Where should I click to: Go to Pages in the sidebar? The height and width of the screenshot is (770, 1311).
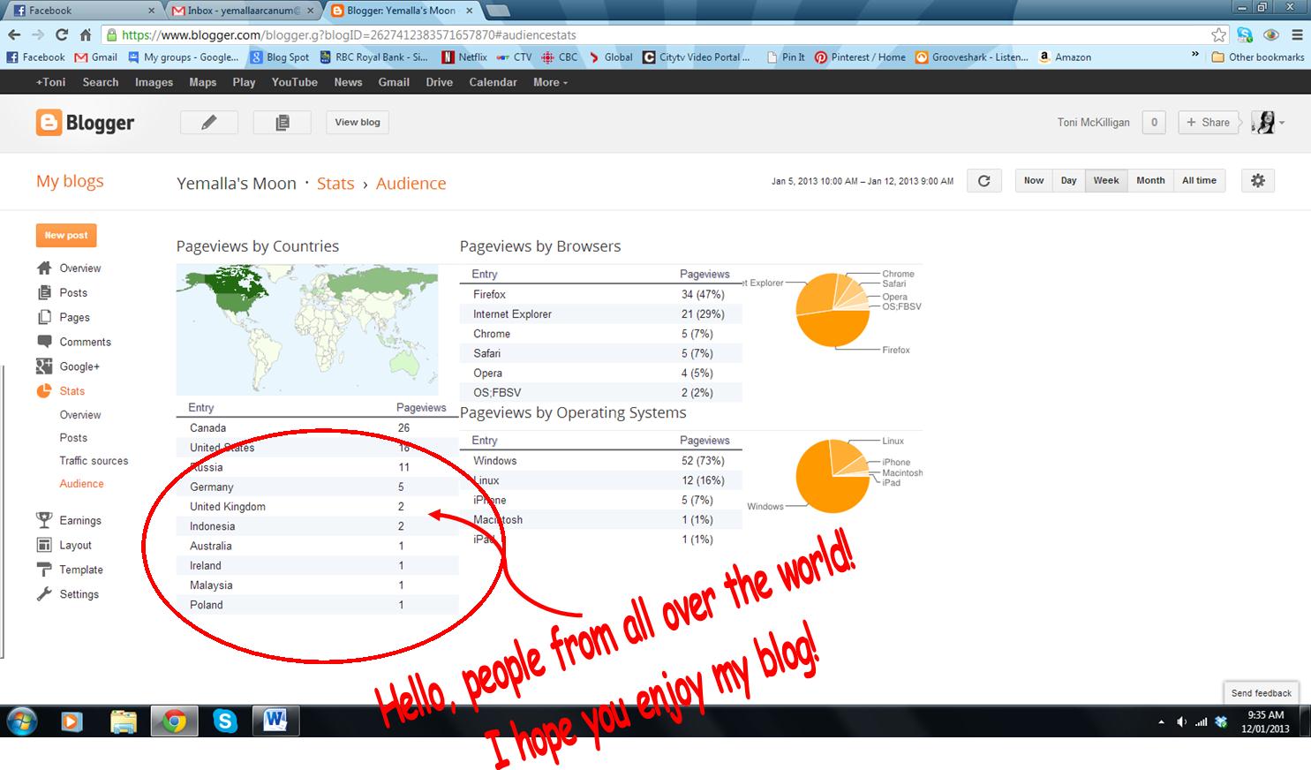[x=63, y=318]
